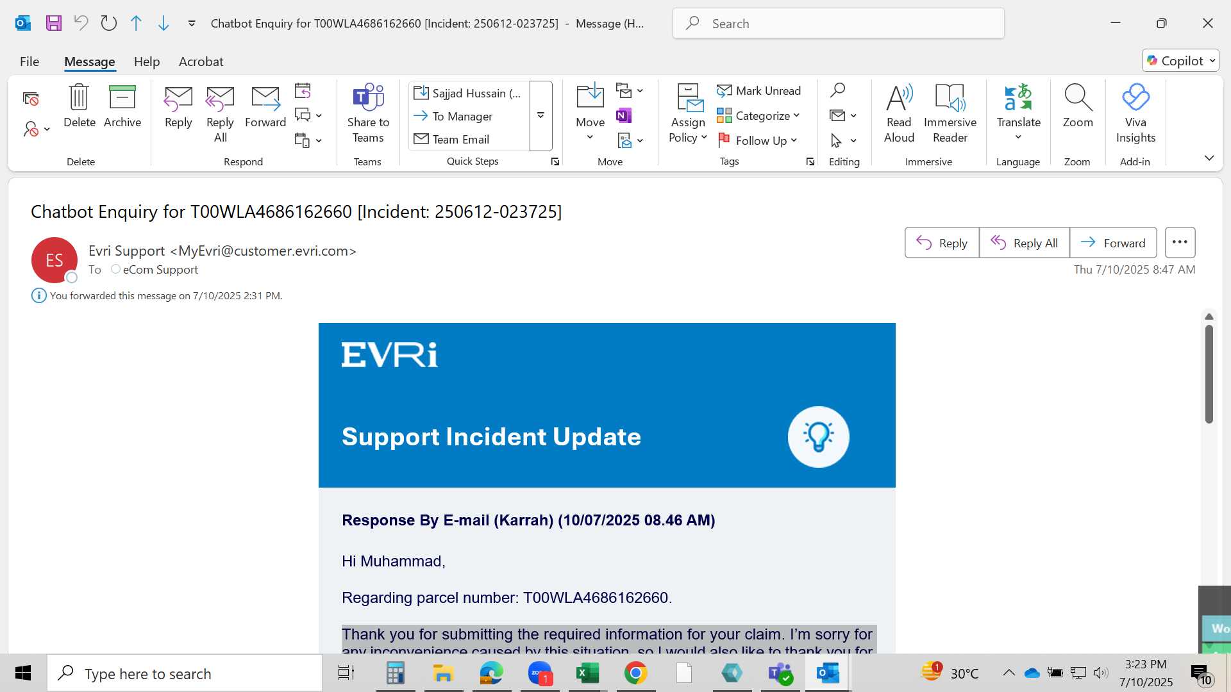Send message to OneNote
This screenshot has width=1231, height=692.
pyautogui.click(x=623, y=115)
